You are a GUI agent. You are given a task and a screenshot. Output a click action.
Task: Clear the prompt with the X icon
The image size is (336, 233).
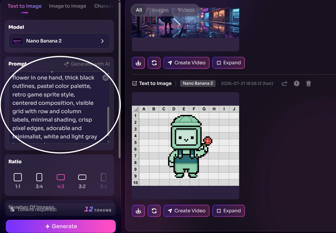(x=106, y=78)
